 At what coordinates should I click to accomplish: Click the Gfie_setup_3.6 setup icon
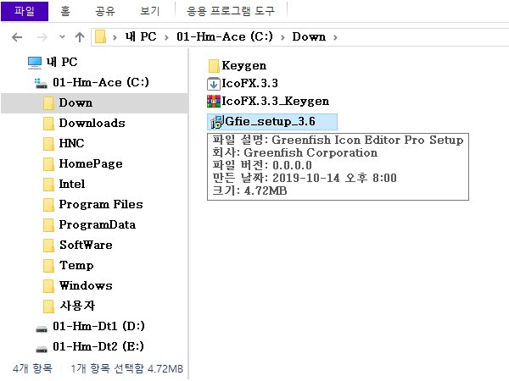(217, 122)
